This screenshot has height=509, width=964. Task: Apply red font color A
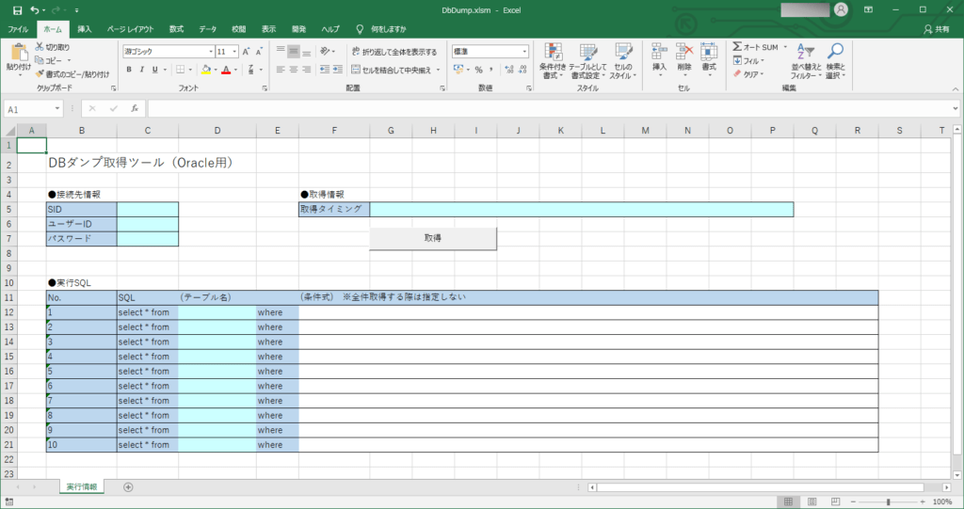226,70
